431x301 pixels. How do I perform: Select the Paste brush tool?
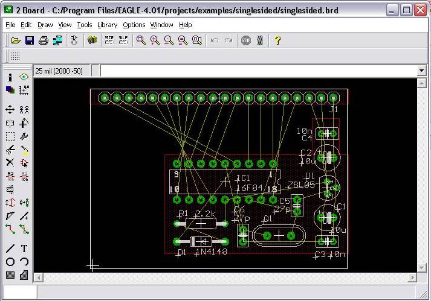point(24,150)
